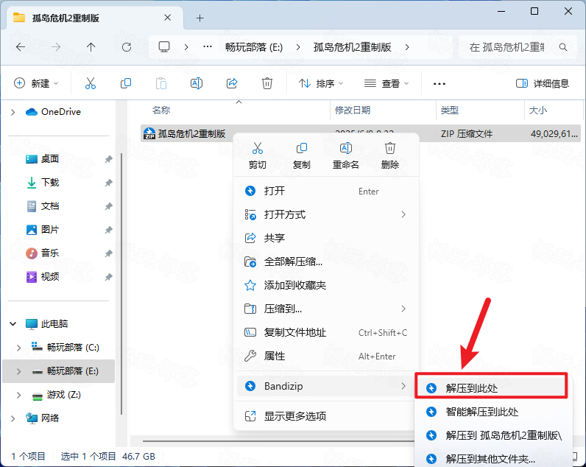Select 全部解压缩... menu entry
The image size is (586, 467).
(325, 261)
